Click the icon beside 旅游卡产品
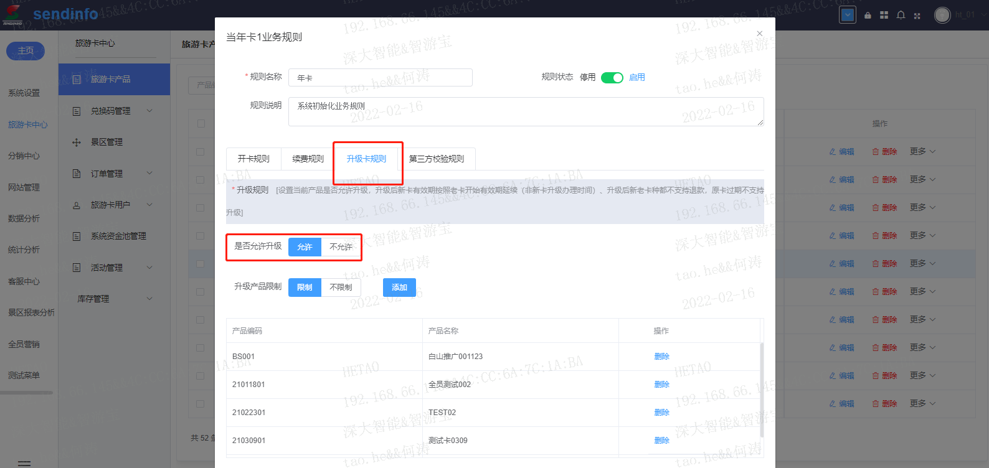The image size is (989, 468). coord(77,79)
